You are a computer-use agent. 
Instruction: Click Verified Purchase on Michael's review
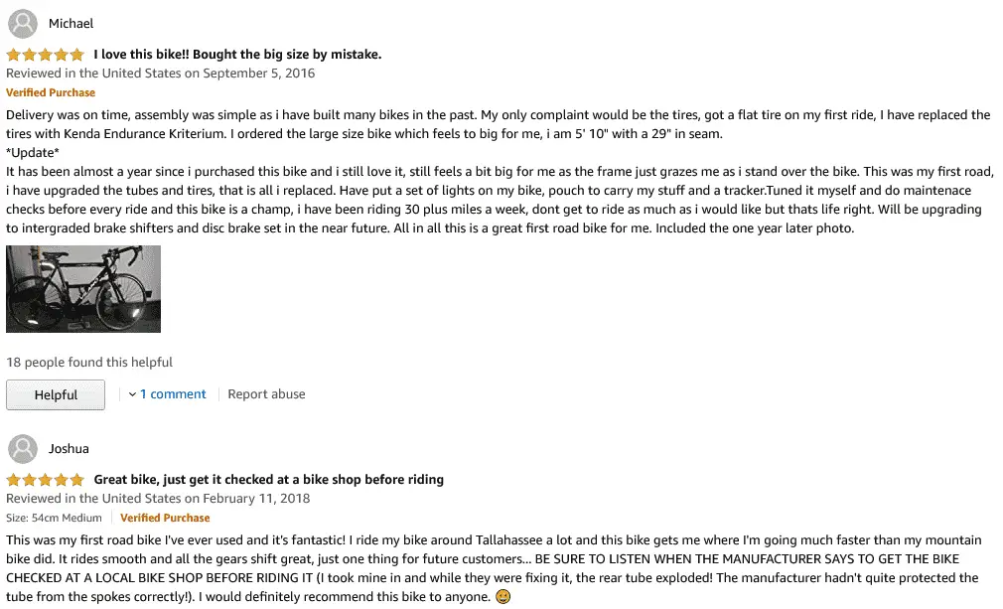[x=51, y=92]
